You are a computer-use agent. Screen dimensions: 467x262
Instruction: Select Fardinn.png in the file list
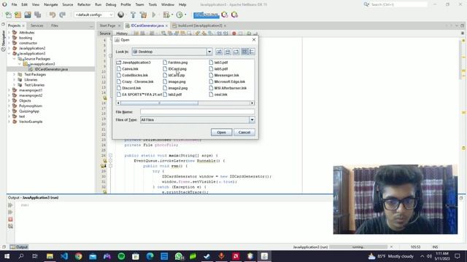pos(175,63)
